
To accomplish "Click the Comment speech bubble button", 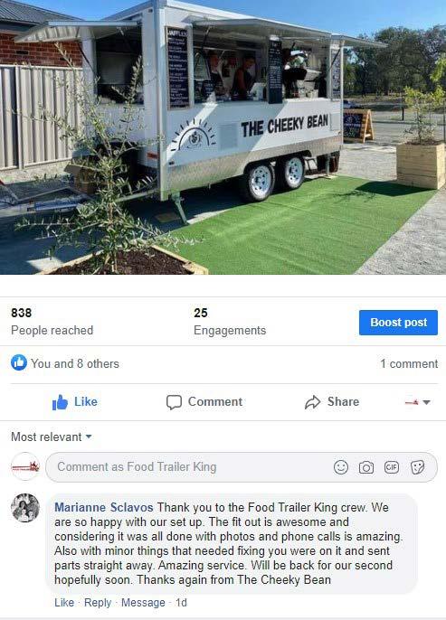I will [204, 401].
